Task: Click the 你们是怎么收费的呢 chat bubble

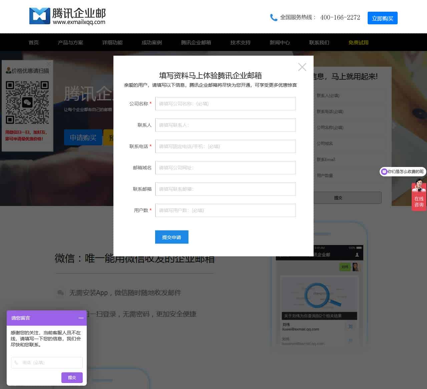Action: point(403,172)
